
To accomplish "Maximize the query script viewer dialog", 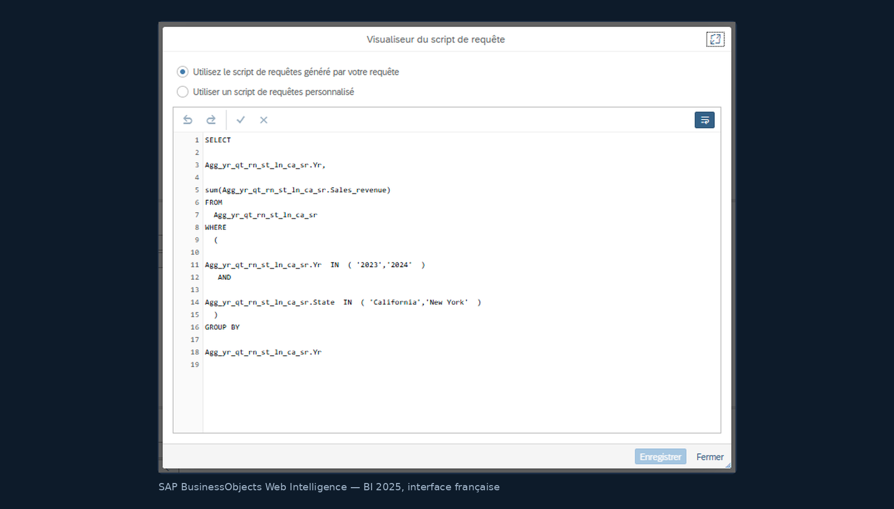I will pyautogui.click(x=715, y=39).
